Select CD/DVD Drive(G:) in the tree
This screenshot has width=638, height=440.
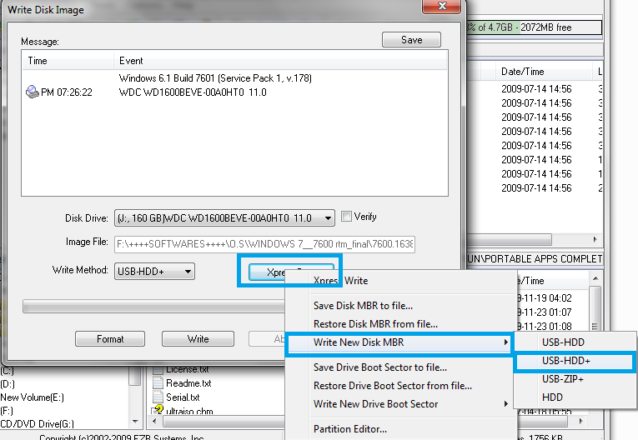(x=37, y=423)
